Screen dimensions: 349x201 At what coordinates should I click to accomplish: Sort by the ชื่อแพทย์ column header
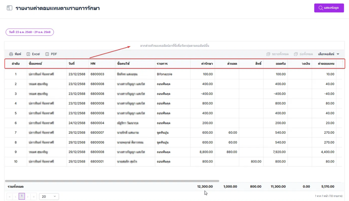point(36,64)
